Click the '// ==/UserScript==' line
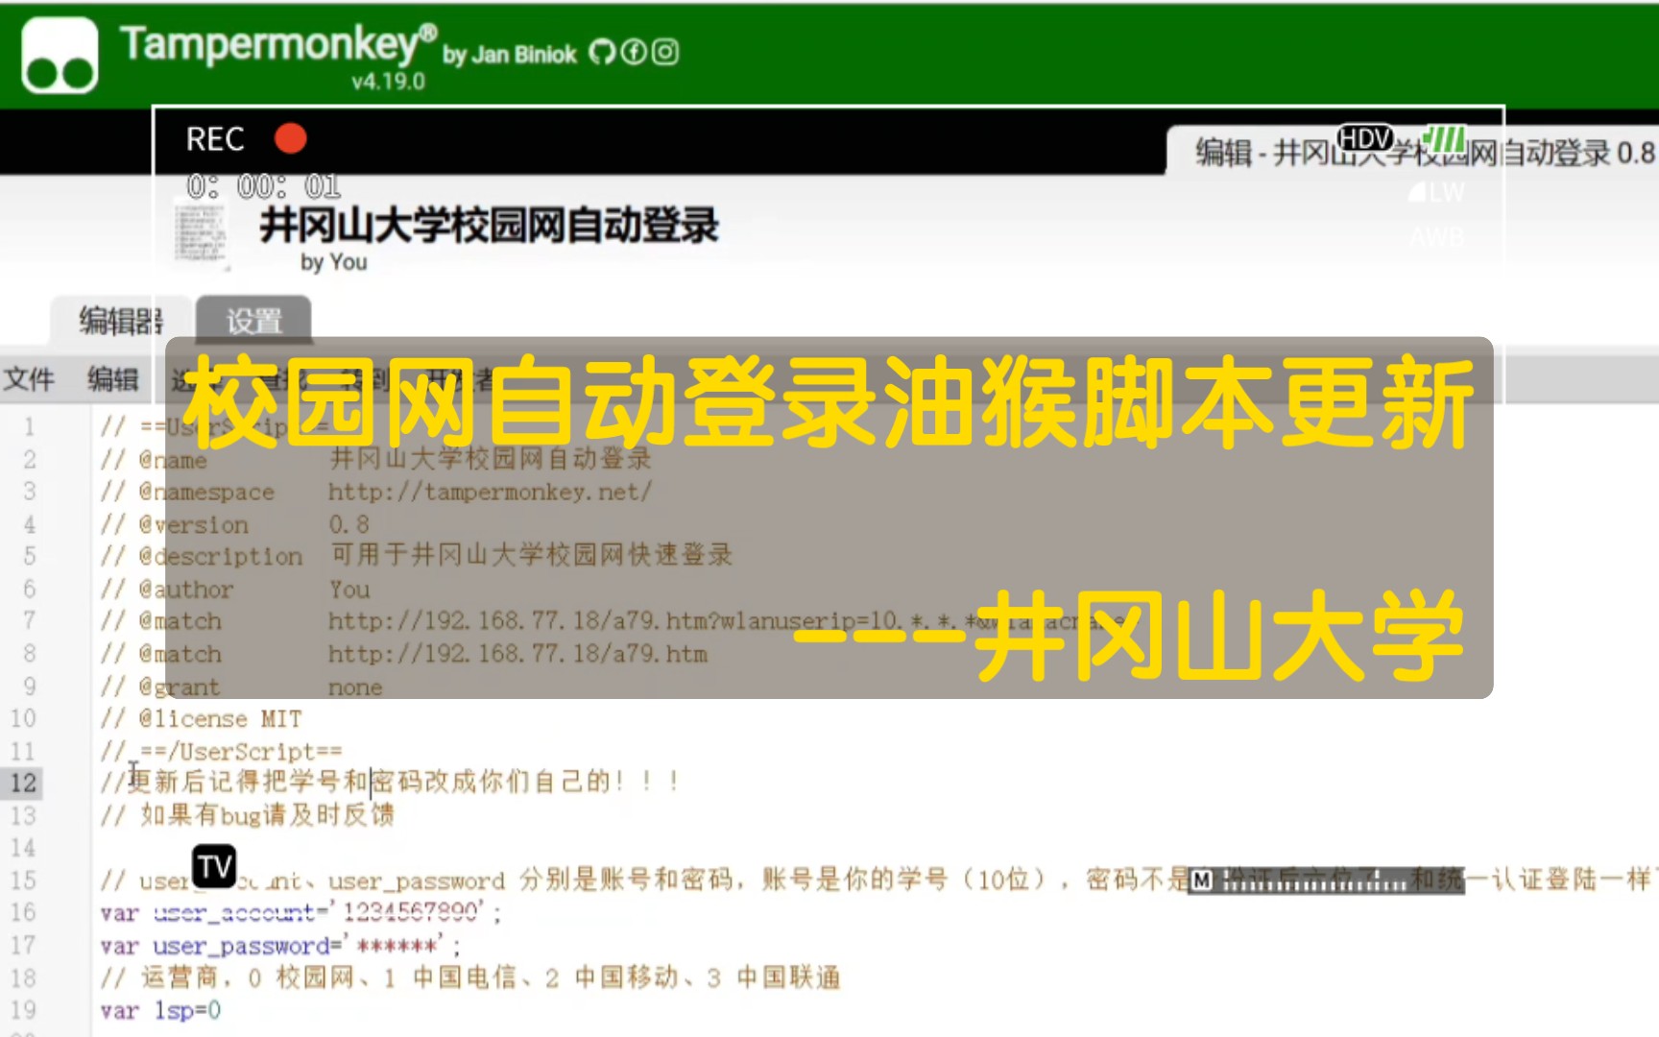1659x1037 pixels. (x=222, y=751)
